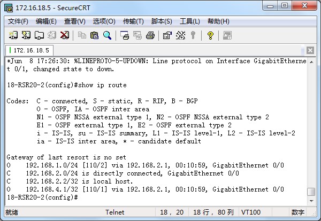
Task: Click the yellow question mark Help icon
Action: pos(210,35)
